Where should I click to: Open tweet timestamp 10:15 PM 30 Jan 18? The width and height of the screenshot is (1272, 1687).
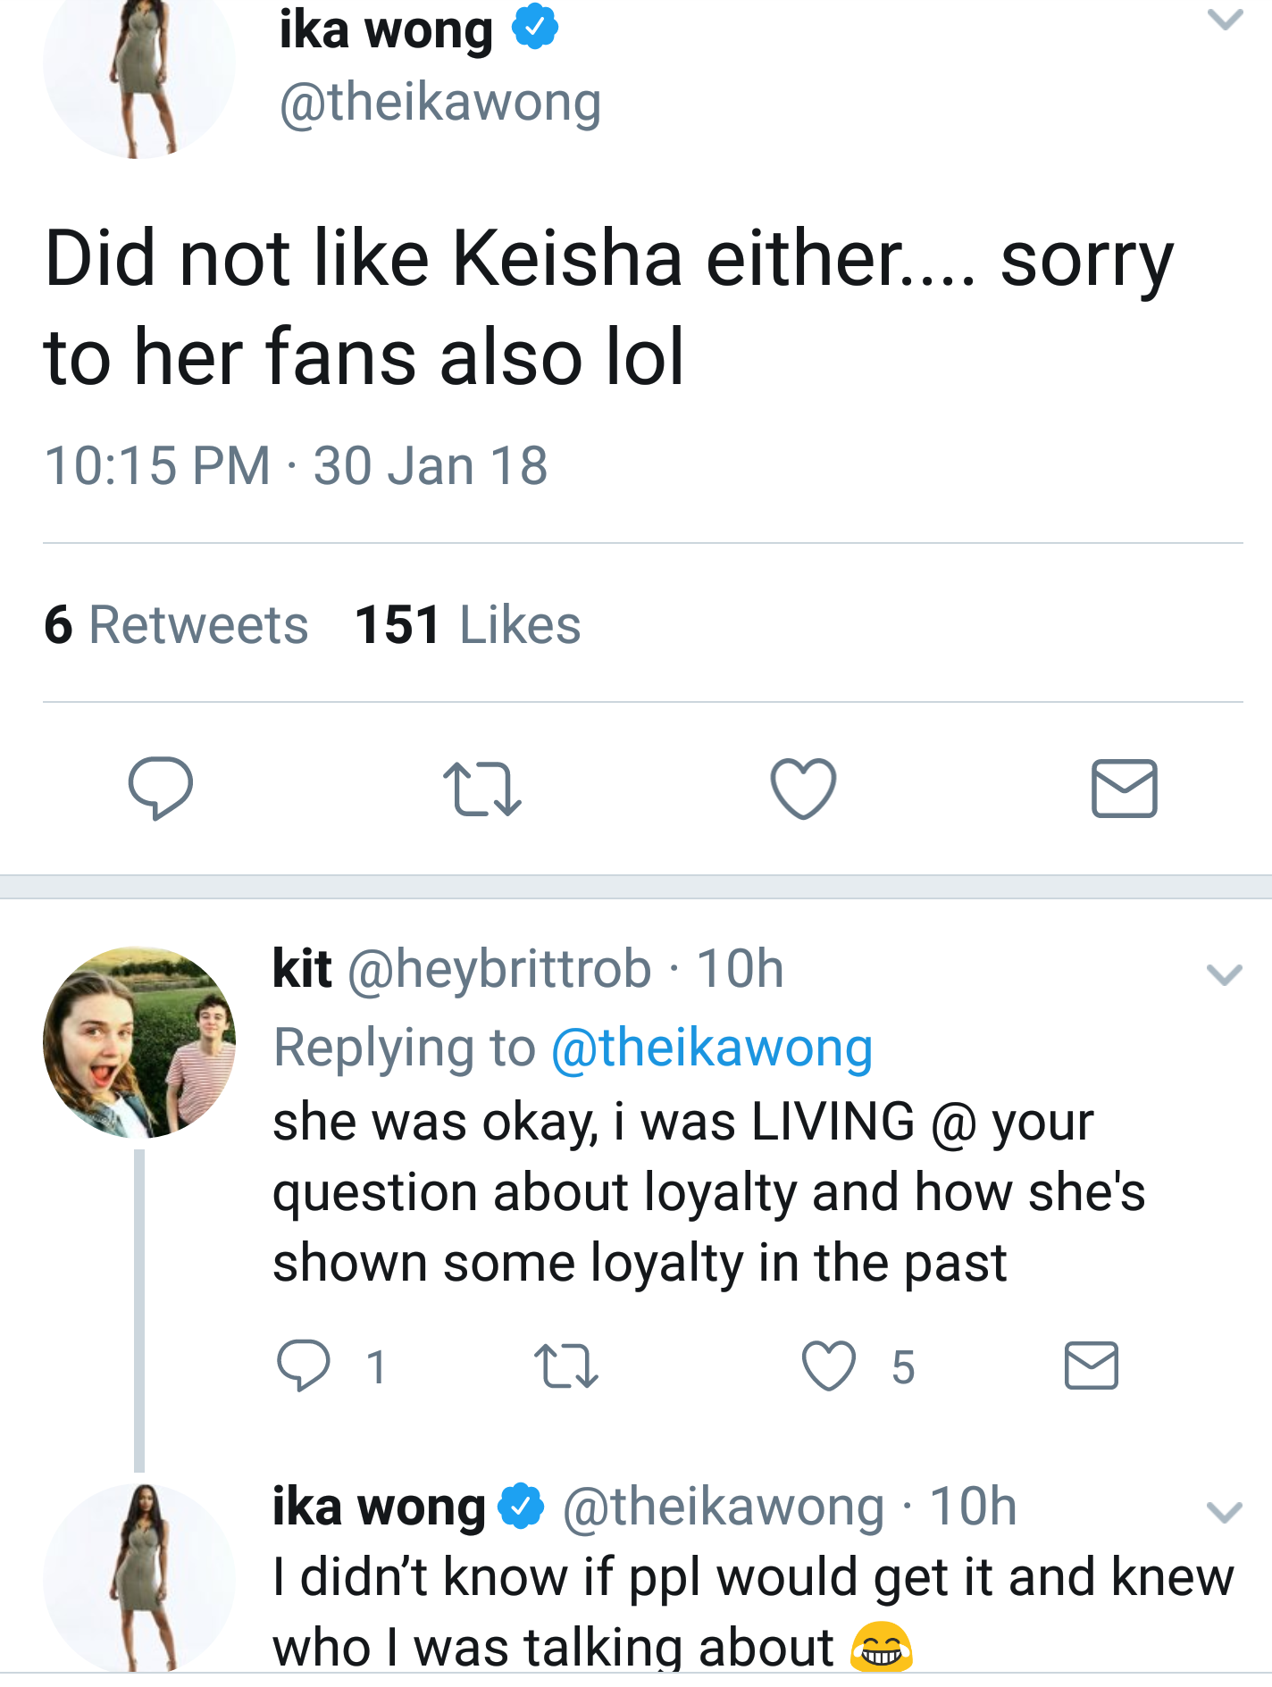296,465
